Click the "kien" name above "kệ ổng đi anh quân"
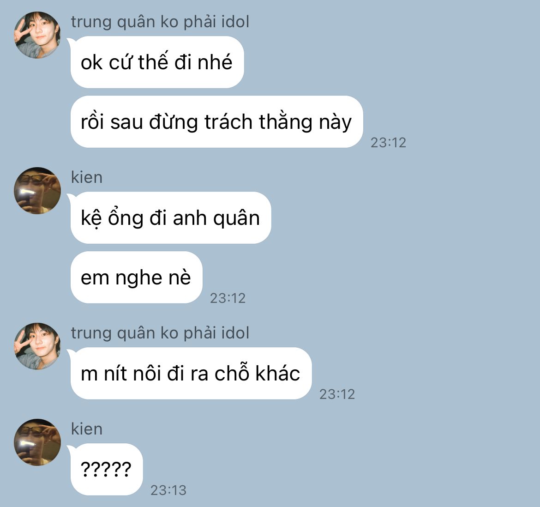Screen dimensions: 540x507 pyautogui.click(x=87, y=178)
